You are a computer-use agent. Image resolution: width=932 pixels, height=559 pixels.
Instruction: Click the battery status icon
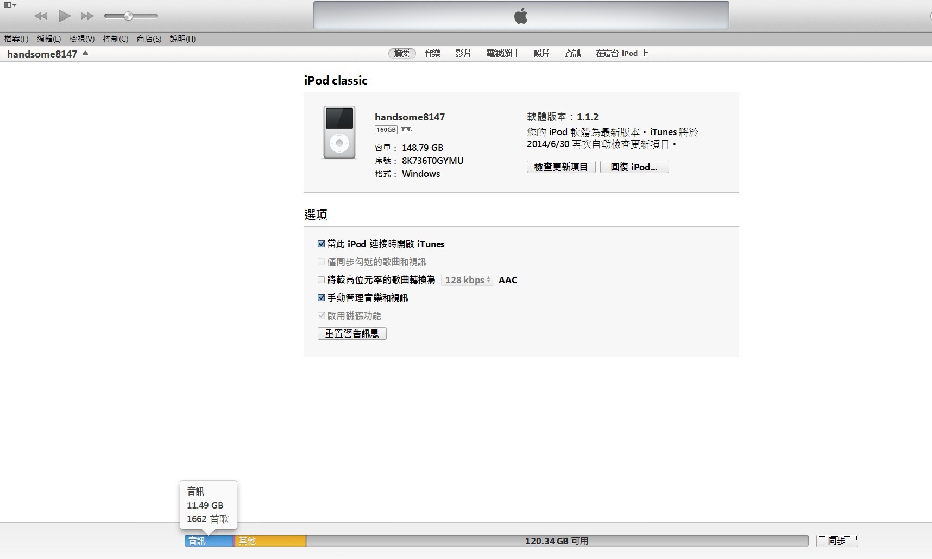point(406,130)
